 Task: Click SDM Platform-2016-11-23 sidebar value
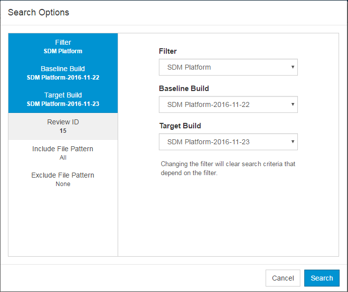(63, 104)
